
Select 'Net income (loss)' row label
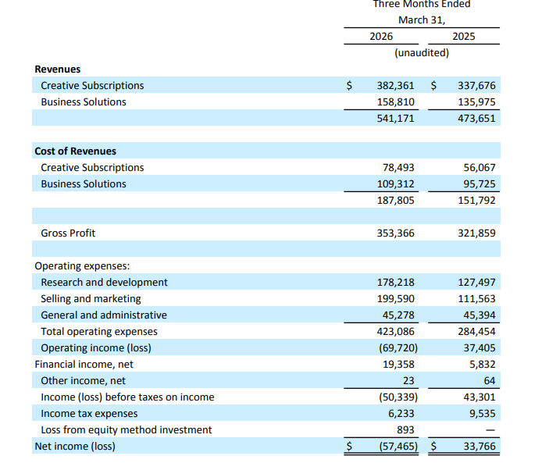tap(74, 447)
